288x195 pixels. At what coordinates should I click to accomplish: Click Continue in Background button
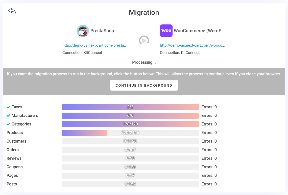(144, 85)
